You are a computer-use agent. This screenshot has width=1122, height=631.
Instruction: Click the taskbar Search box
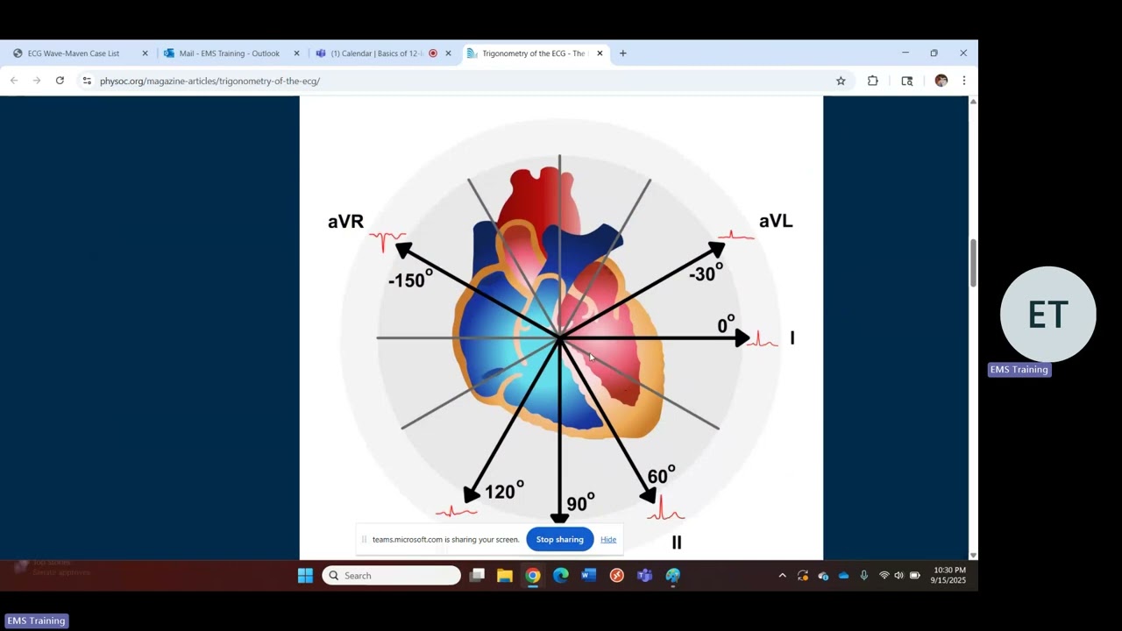(x=392, y=576)
